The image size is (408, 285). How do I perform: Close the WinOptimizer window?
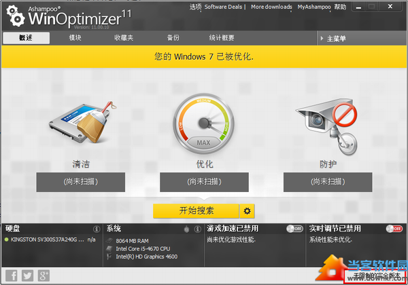390,6
